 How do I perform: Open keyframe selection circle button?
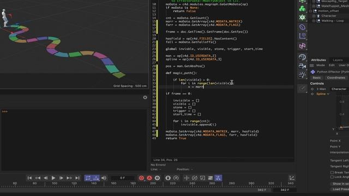pos(158,178)
